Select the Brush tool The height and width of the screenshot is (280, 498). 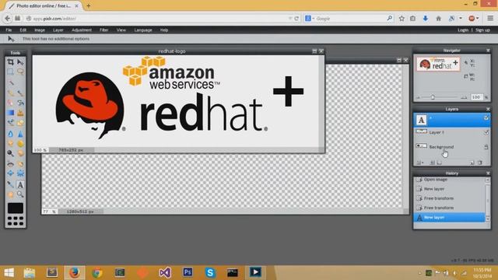(20, 93)
